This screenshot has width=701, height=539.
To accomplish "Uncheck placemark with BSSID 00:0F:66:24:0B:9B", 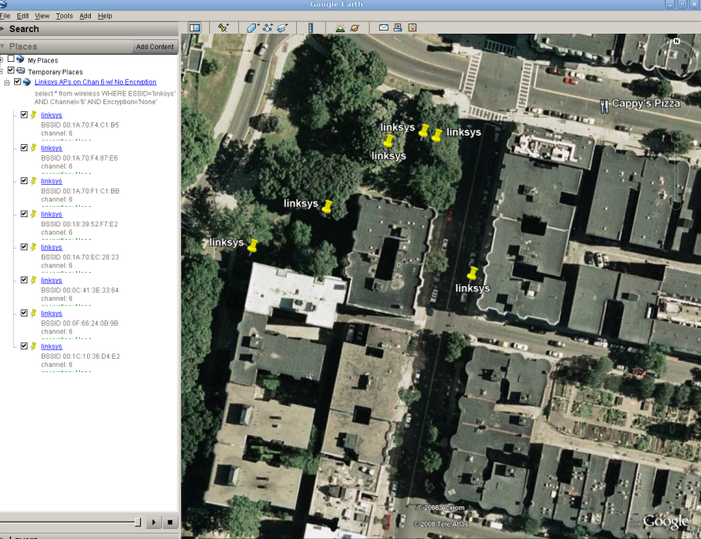I will [24, 313].
